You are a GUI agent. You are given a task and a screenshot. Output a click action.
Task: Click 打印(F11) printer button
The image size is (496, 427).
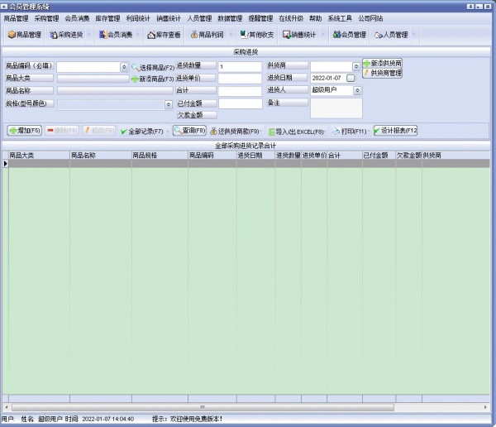(x=349, y=131)
